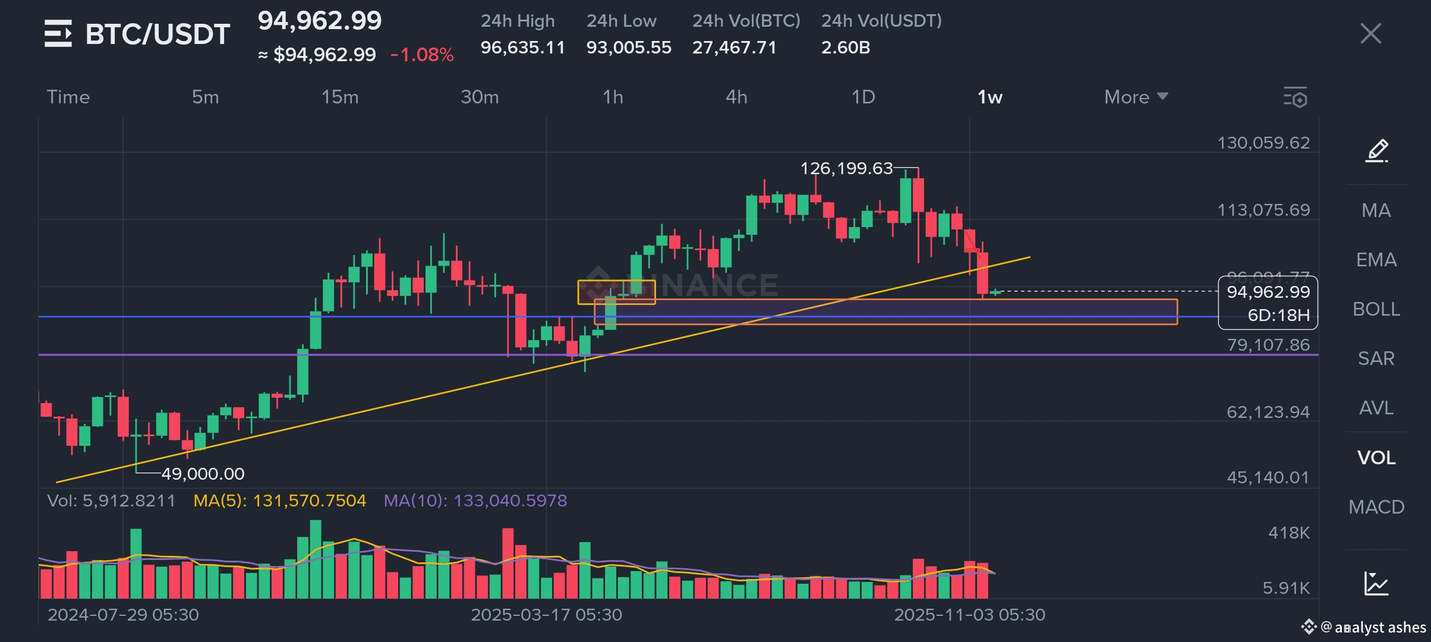Enable the EMA indicator
The width and height of the screenshot is (1431, 642).
coord(1376,260)
